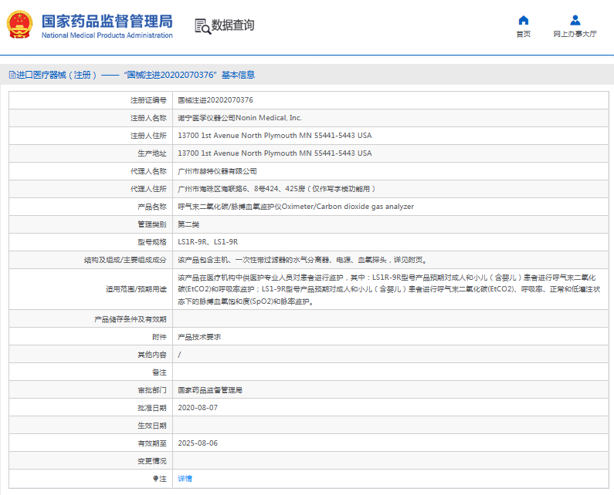Click the 首页 house icon
This screenshot has width=614, height=495.
click(x=523, y=20)
